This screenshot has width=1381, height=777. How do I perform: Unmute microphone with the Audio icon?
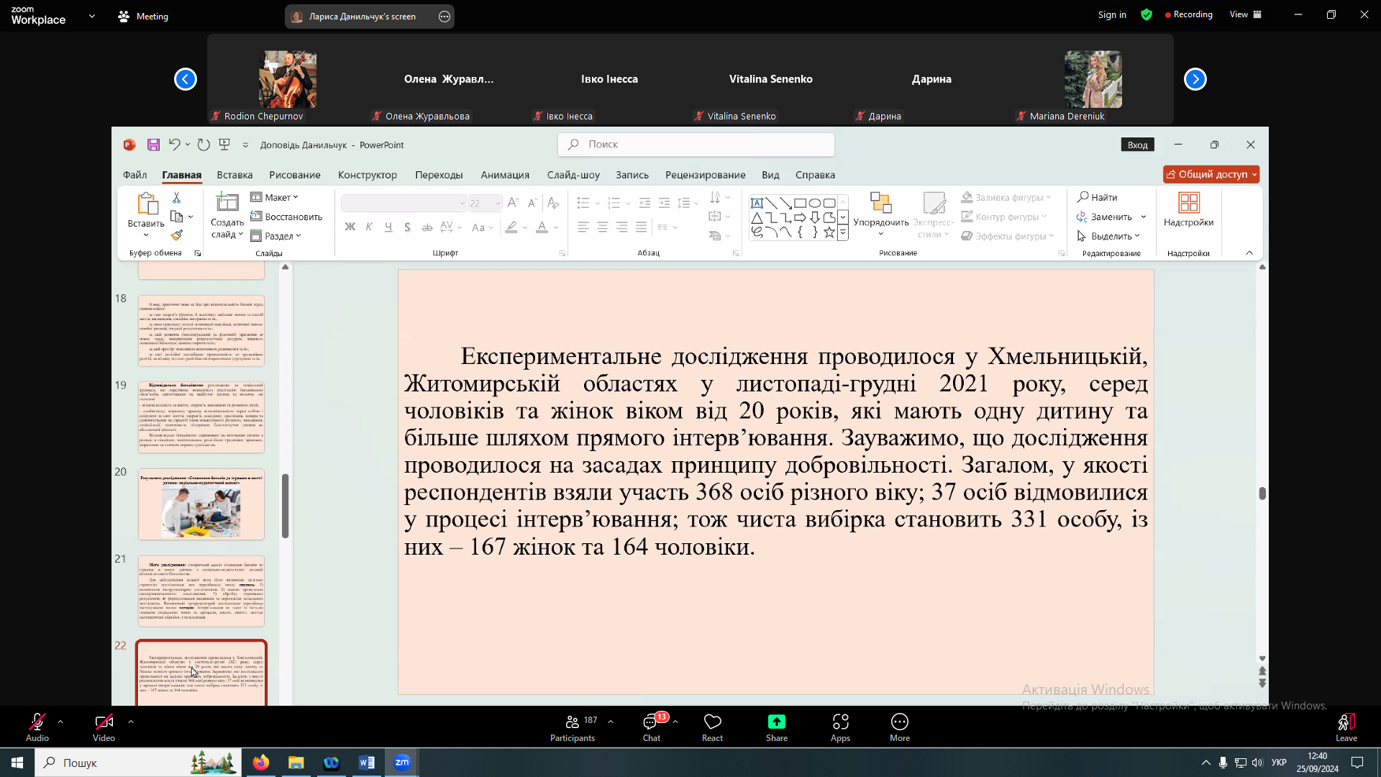pos(37,722)
